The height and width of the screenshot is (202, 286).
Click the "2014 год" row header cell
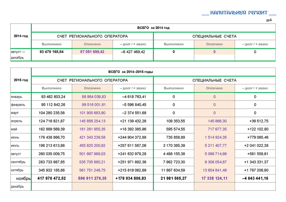[21, 36]
